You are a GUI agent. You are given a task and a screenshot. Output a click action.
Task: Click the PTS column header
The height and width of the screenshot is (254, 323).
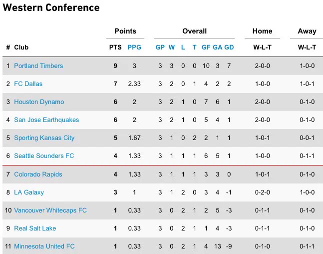(115, 47)
